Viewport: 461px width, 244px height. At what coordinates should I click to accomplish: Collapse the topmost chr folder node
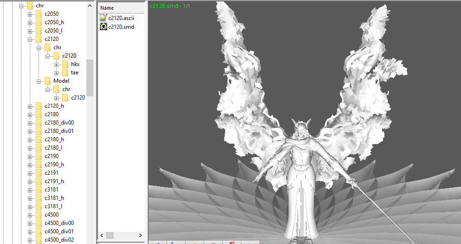pos(21,6)
